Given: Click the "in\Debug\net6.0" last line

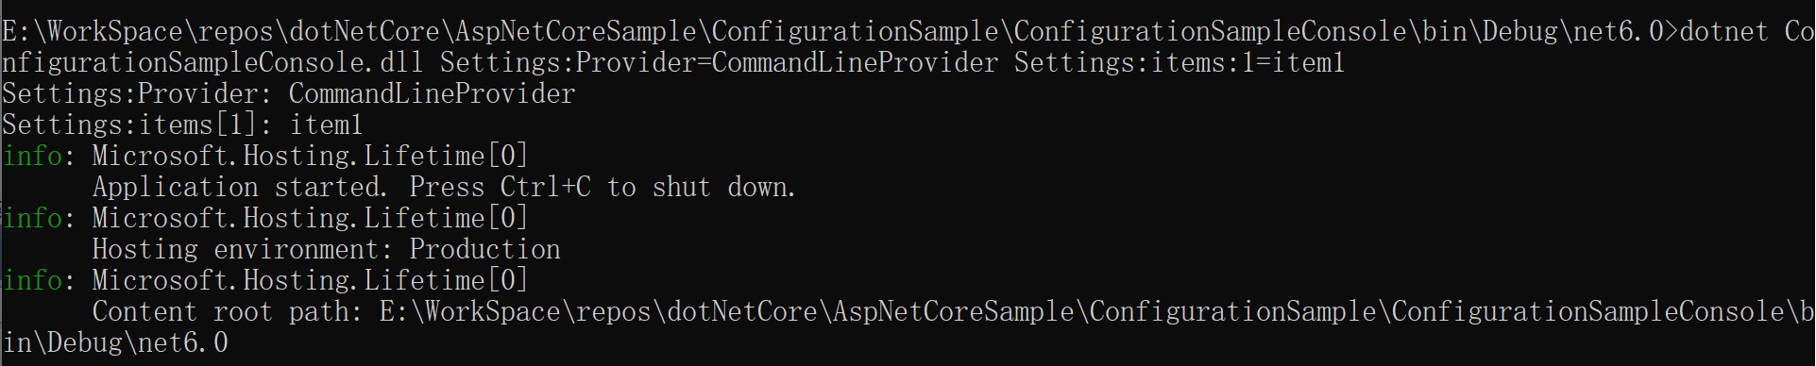Looking at the screenshot, I should [x=115, y=342].
